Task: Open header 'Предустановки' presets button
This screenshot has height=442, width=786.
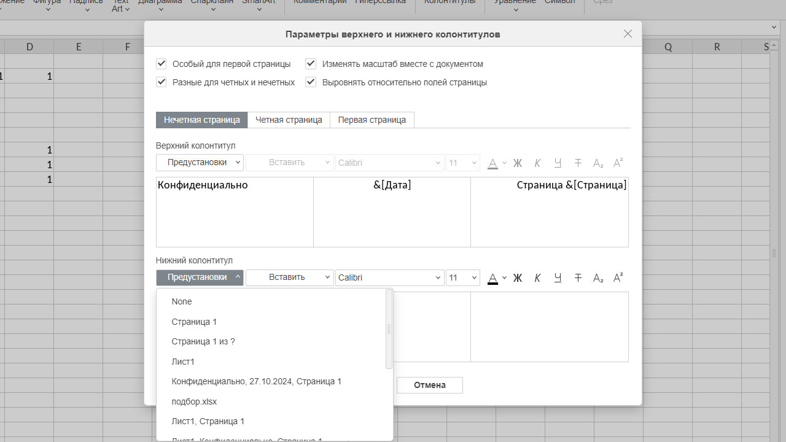Action: click(200, 163)
